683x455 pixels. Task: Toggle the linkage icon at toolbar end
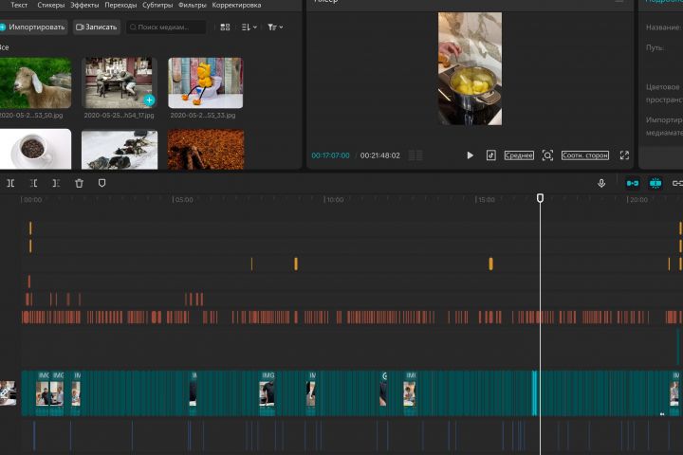[677, 183]
